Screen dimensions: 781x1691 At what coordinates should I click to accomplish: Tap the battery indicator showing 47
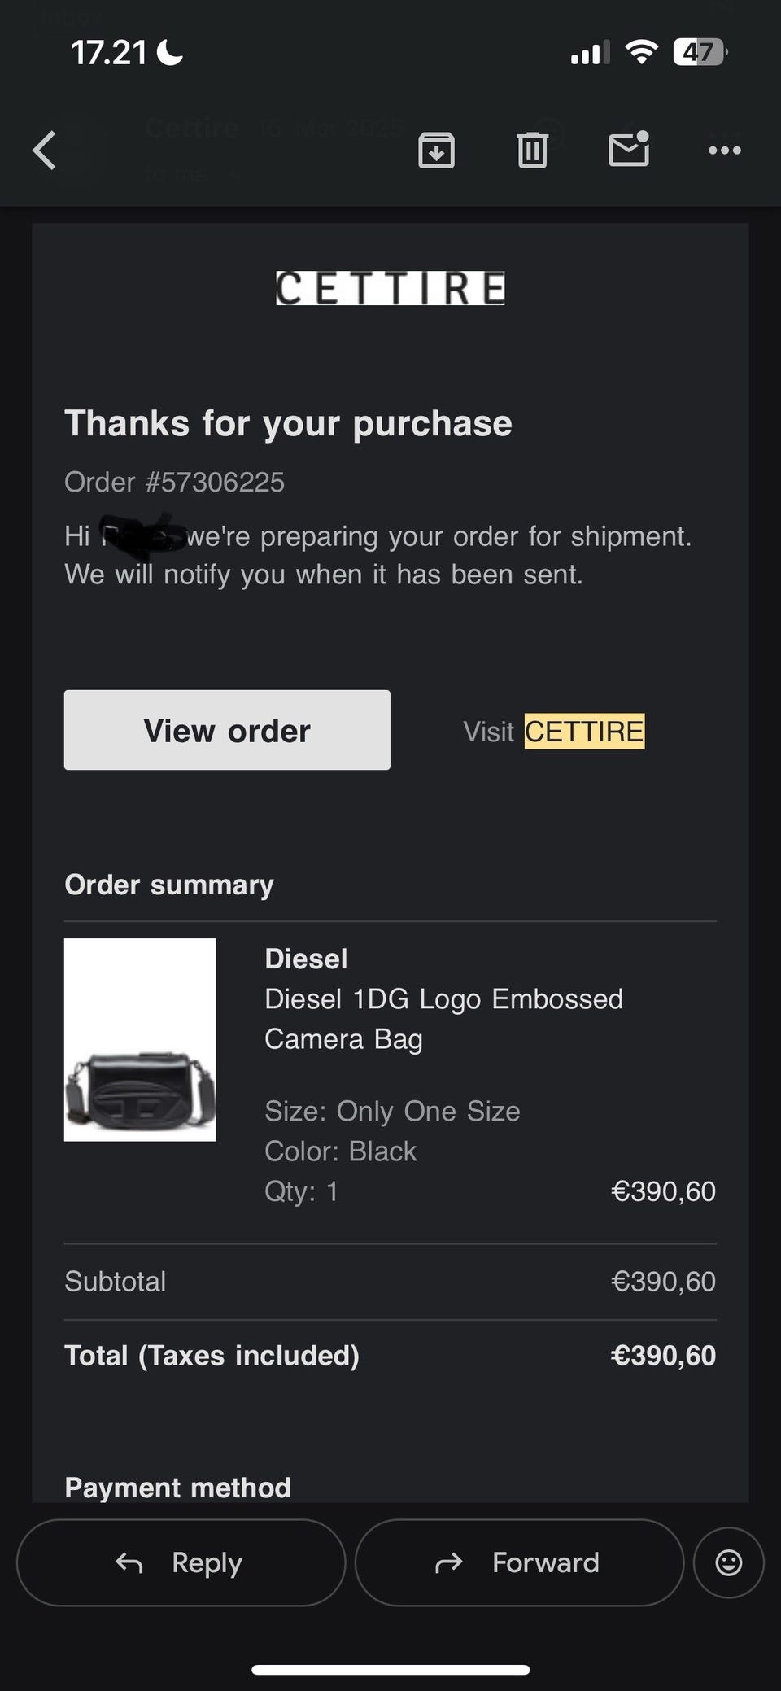pyautogui.click(x=700, y=53)
